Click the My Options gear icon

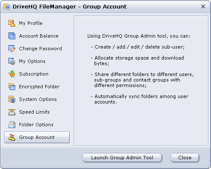point(12,61)
